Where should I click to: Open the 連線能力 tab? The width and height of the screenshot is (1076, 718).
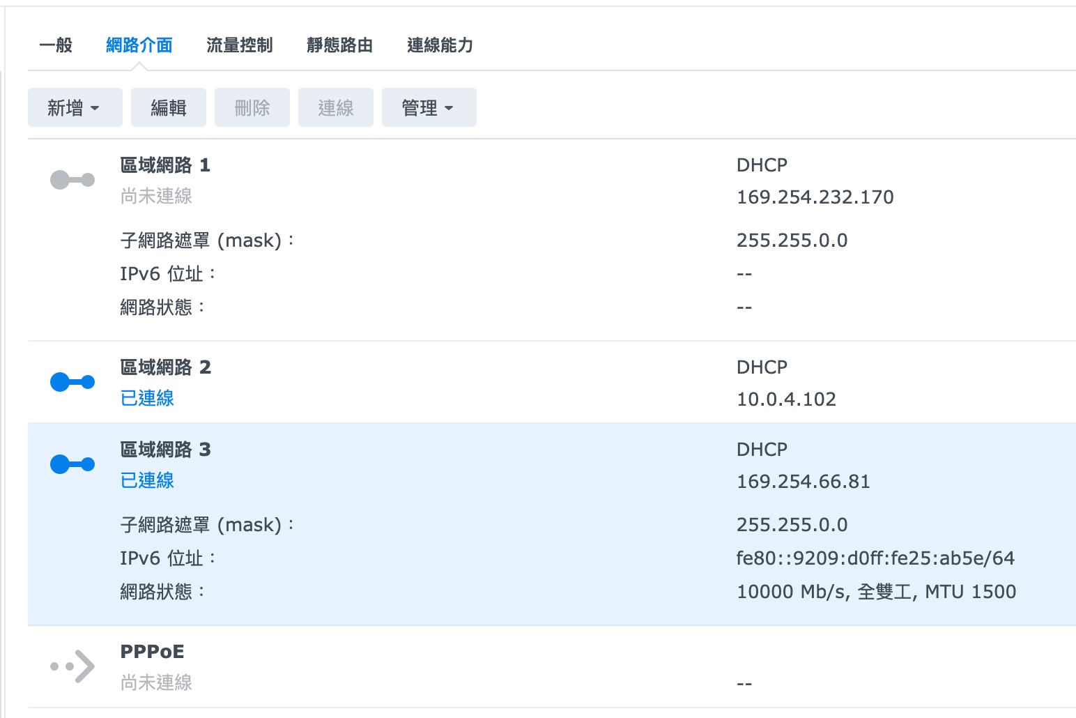pyautogui.click(x=440, y=45)
